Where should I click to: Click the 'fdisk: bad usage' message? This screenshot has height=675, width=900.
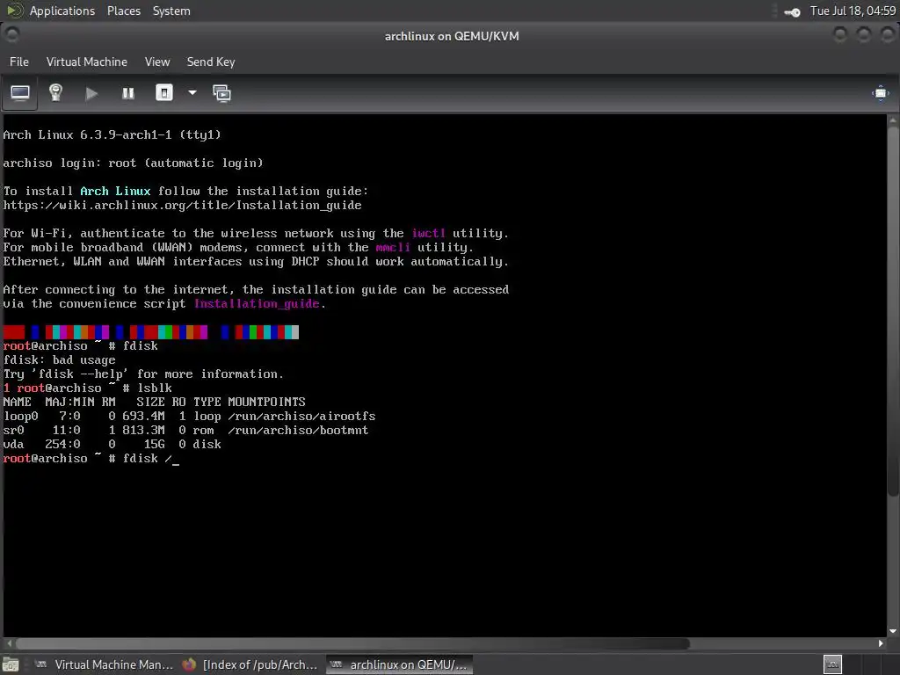59,359
